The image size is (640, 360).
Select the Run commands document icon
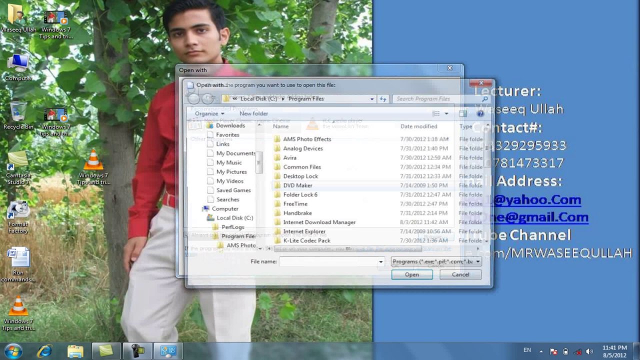18,265
